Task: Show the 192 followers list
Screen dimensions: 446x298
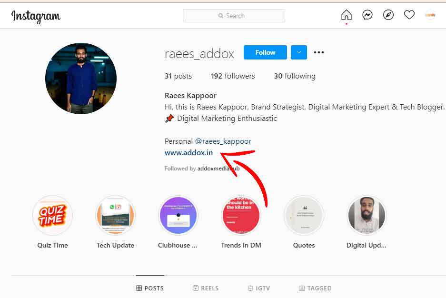Action: click(x=233, y=76)
